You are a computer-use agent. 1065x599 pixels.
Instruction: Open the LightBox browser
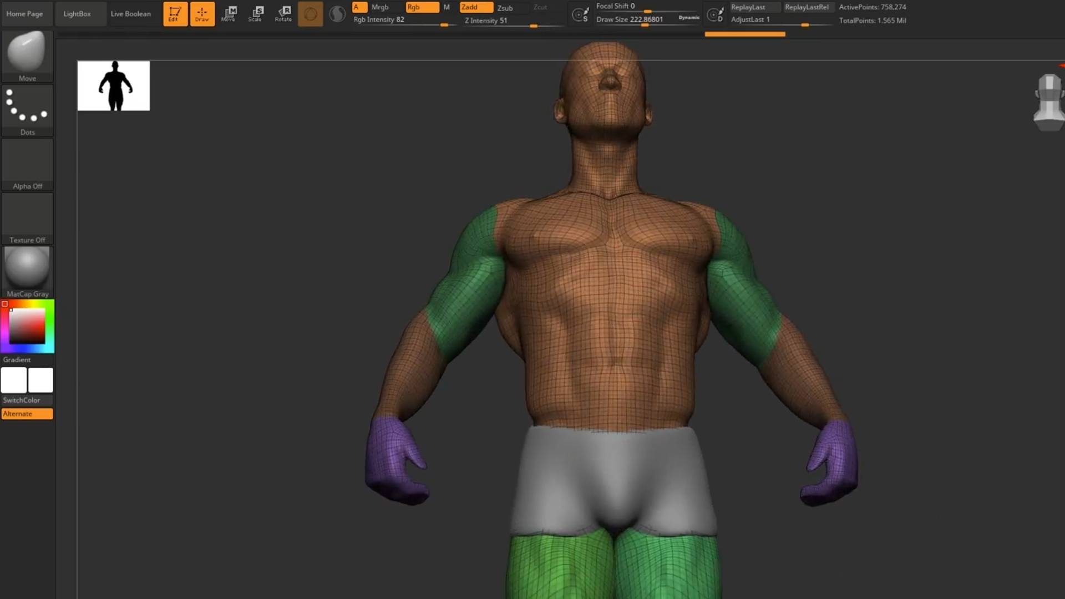[x=77, y=14]
